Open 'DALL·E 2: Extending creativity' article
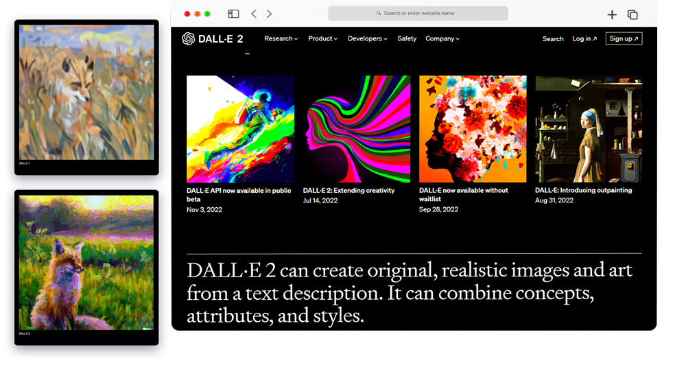This screenshot has height=365, width=686. click(x=348, y=190)
